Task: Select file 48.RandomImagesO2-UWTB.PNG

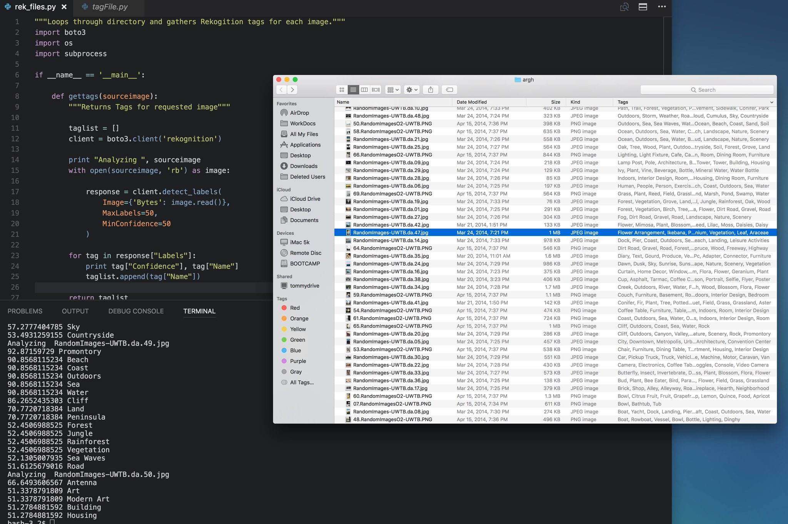Action: [x=555, y=419]
